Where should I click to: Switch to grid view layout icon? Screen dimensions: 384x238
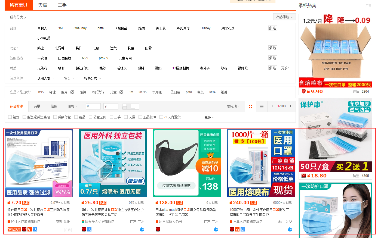pyautogui.click(x=251, y=107)
